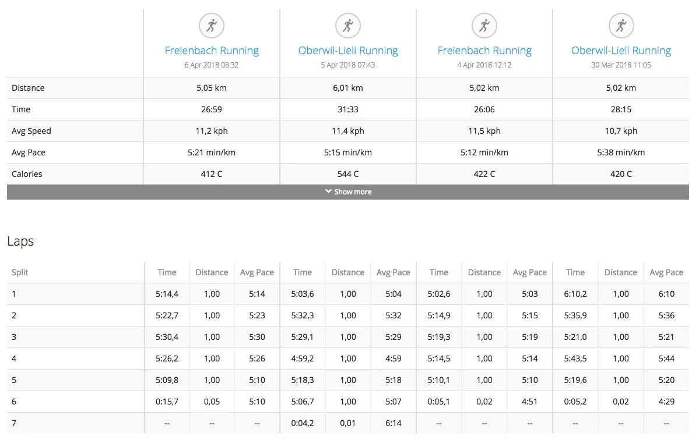Click running icon above Oberwil-Lieli 5 Apr activity

coord(348,26)
